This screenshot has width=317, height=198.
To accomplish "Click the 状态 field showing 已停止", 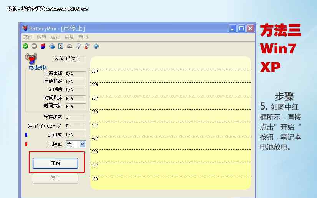I will (x=76, y=58).
